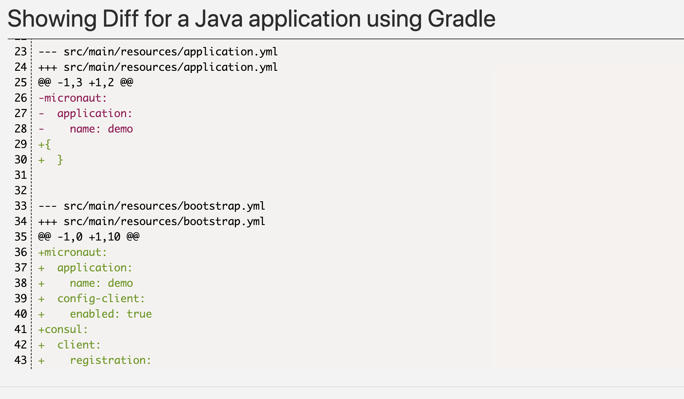The width and height of the screenshot is (684, 399).
Task: Click the added 'name: demo' line 38
Action: pos(101,283)
